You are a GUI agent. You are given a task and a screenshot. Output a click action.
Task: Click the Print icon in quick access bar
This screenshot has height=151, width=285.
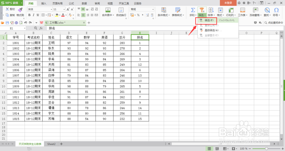pyautogui.click(x=16, y=23)
